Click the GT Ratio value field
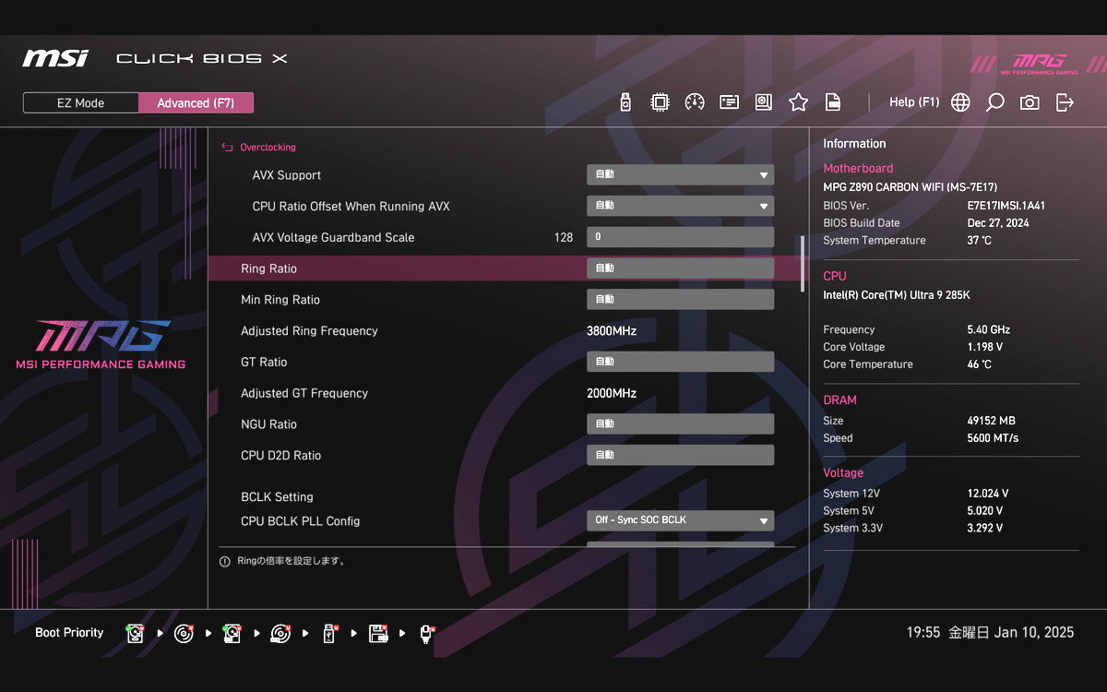The height and width of the screenshot is (692, 1107). 680,362
